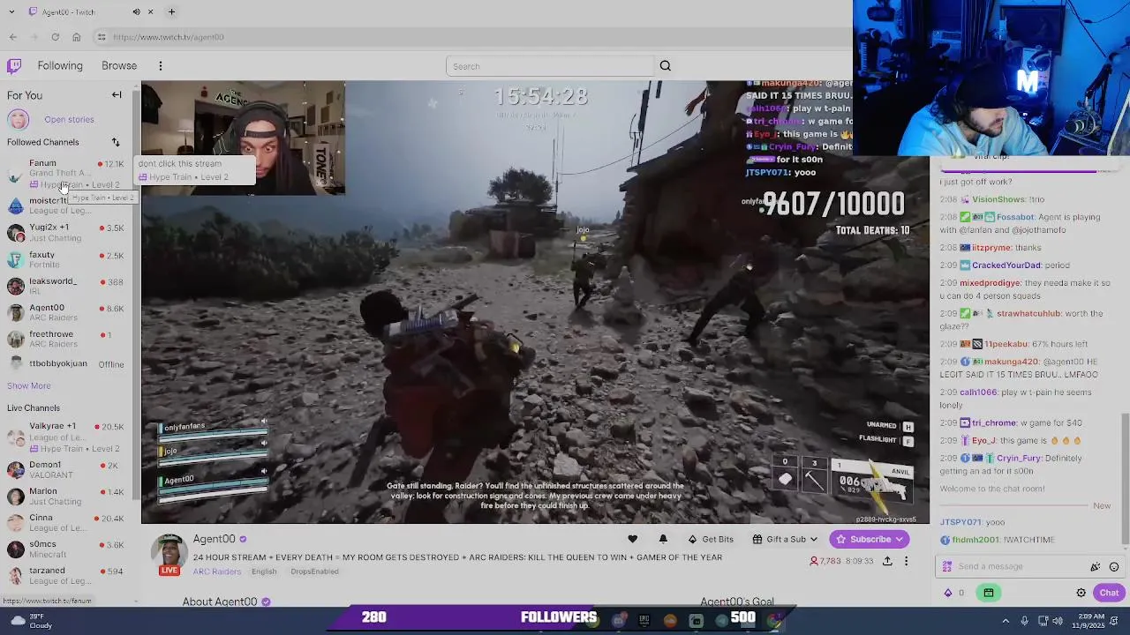
Task: Click the New messages indicator in chat
Action: [x=1102, y=505]
